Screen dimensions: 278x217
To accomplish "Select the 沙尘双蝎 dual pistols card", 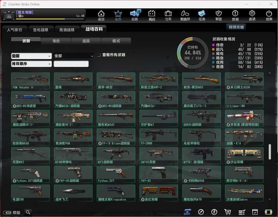I will (x=244, y=156).
